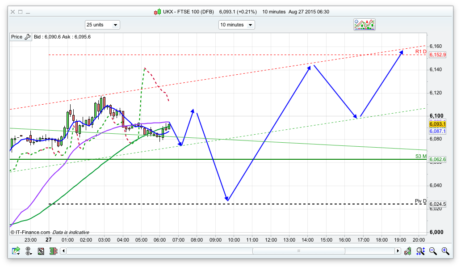
Task: Zoom in using the plus magnifier
Action: [x=445, y=251]
